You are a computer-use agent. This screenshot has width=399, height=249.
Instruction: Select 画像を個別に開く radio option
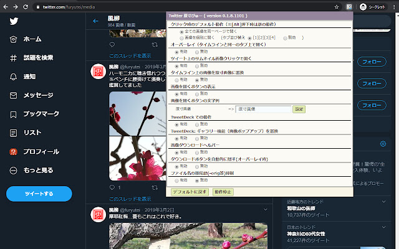(181, 38)
